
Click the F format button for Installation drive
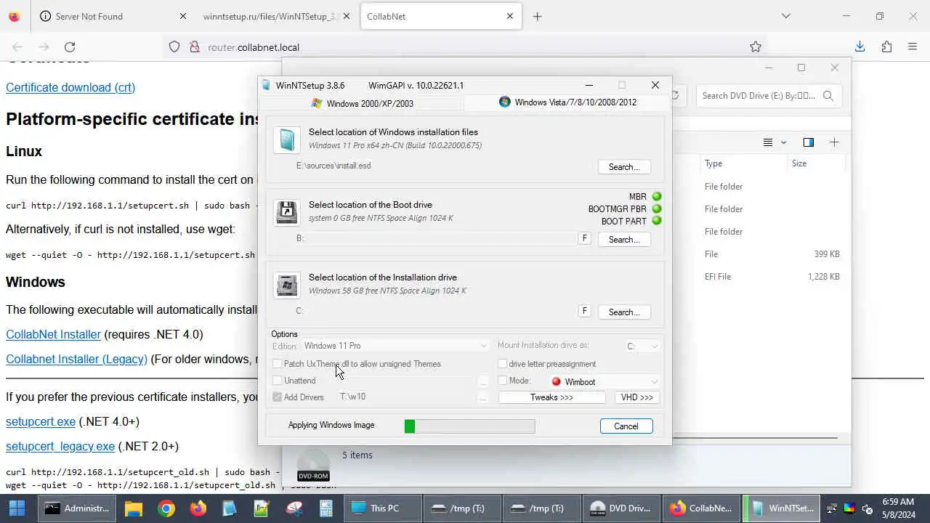(x=584, y=311)
